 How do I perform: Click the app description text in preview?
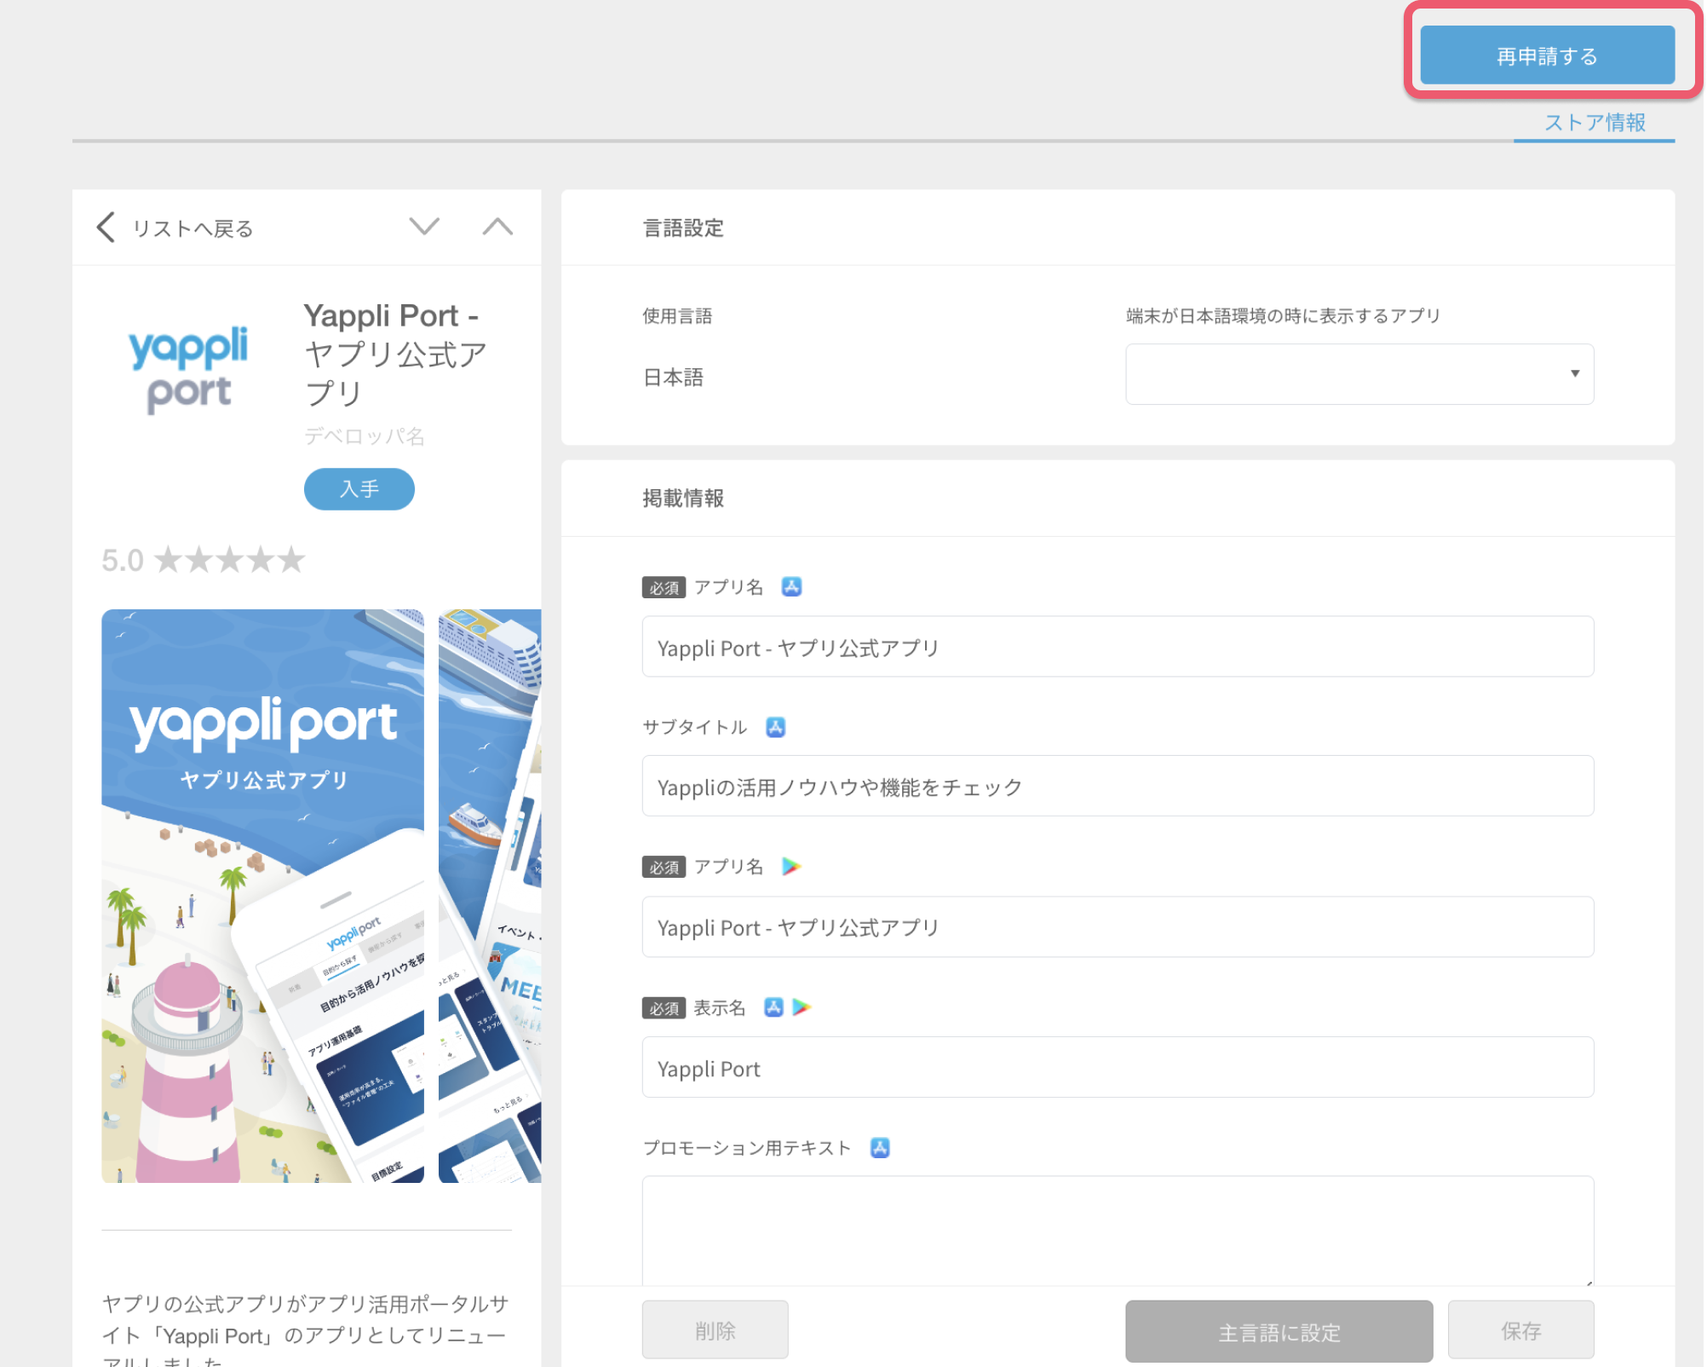[306, 1330]
